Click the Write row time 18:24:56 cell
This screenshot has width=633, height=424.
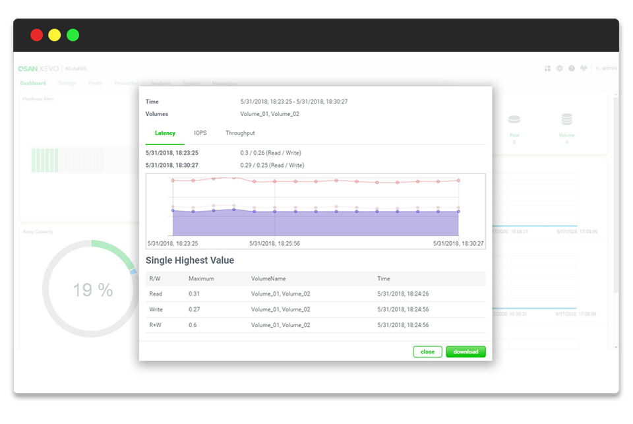click(x=403, y=310)
